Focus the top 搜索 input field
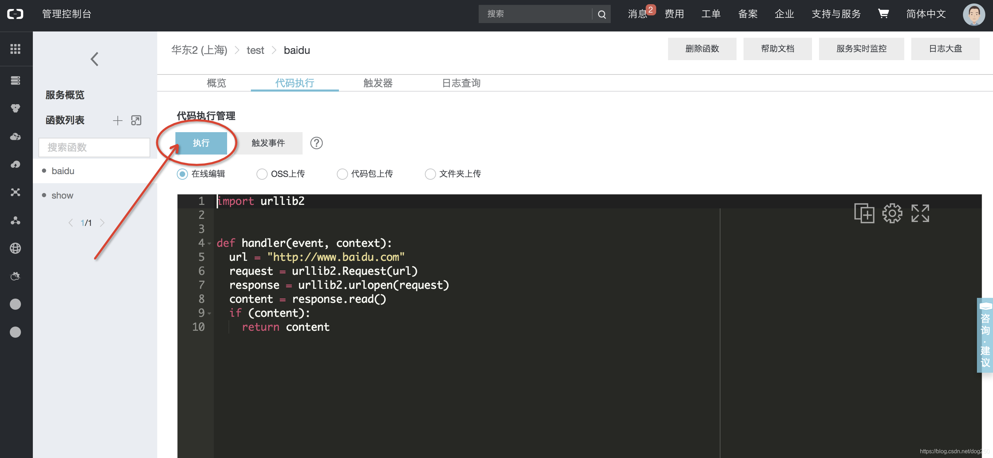This screenshot has width=993, height=458. 535,14
